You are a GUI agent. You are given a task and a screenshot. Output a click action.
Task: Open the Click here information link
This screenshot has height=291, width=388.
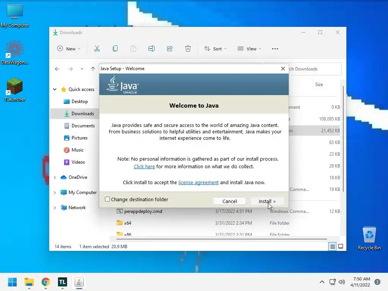[x=144, y=167]
